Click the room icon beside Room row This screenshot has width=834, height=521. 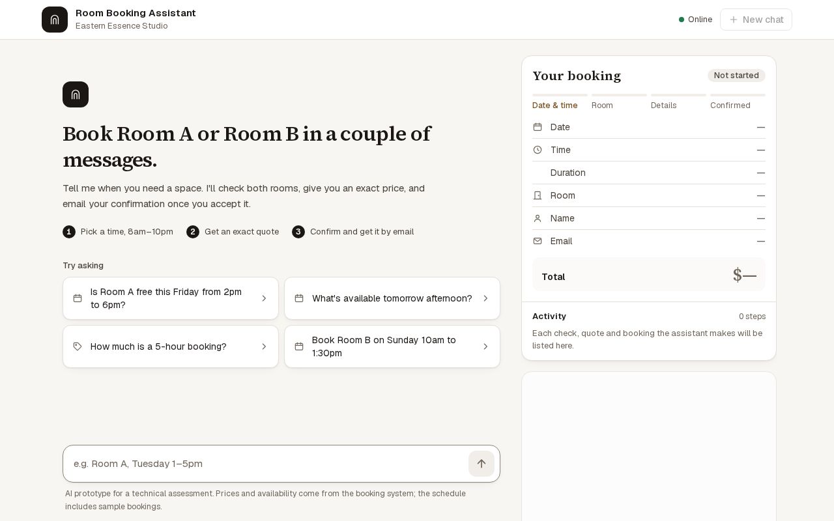coord(538,195)
